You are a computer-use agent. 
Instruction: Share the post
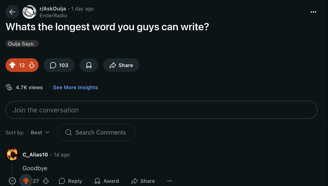click(x=121, y=65)
